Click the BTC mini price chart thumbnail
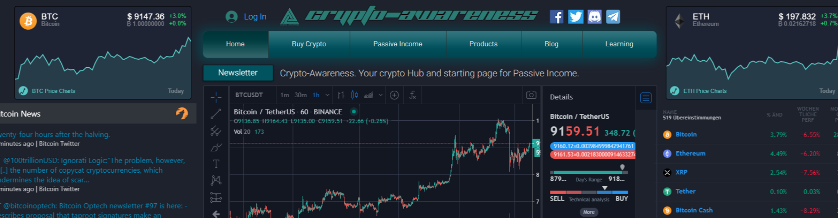838x218 pixels. click(x=103, y=61)
